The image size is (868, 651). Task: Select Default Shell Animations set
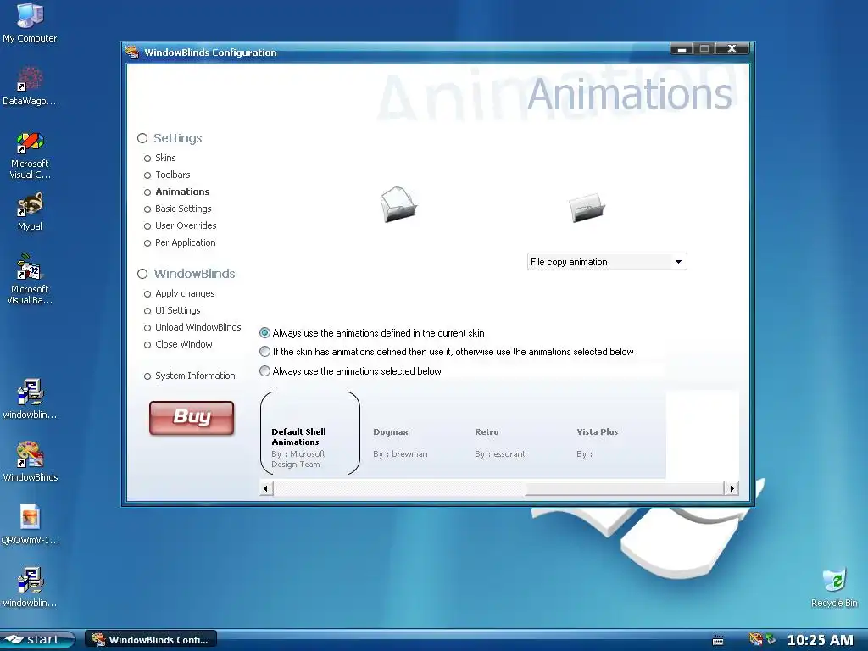pos(310,433)
